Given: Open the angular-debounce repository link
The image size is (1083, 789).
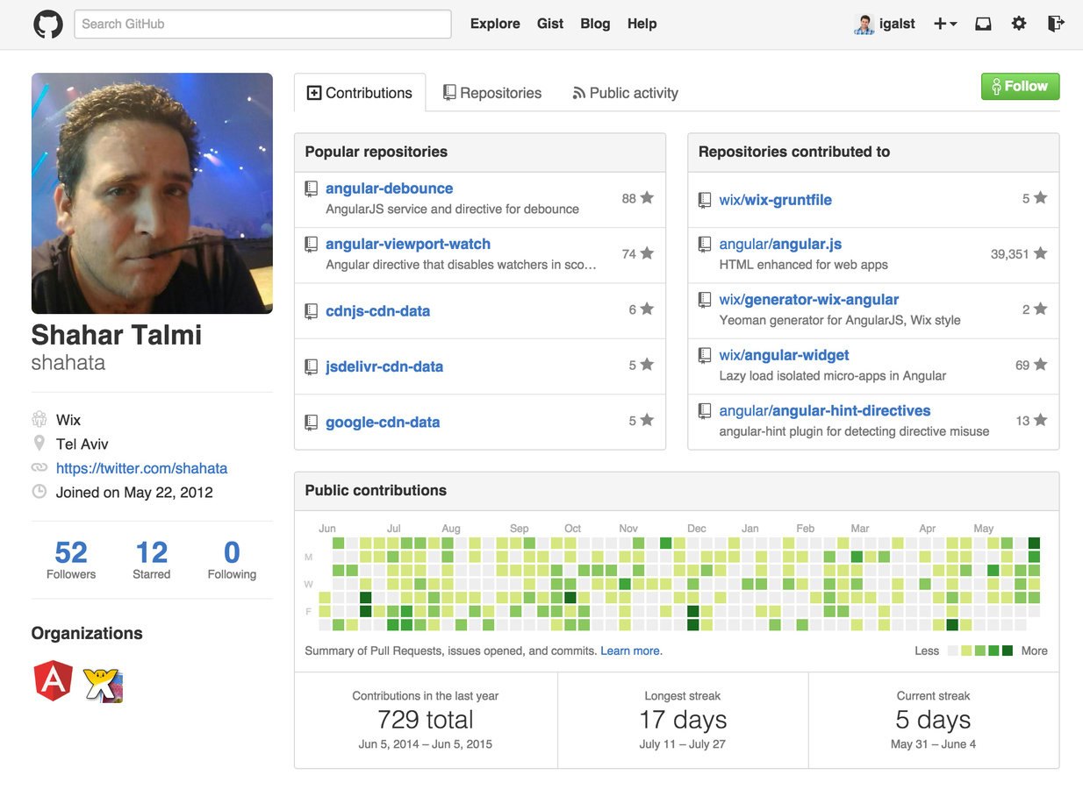Looking at the screenshot, I should coord(390,188).
